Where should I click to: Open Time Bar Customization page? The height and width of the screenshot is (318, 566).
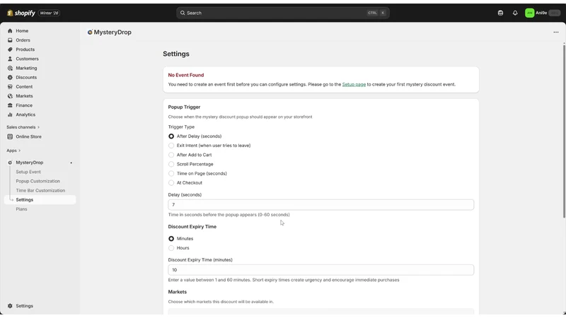tap(40, 190)
